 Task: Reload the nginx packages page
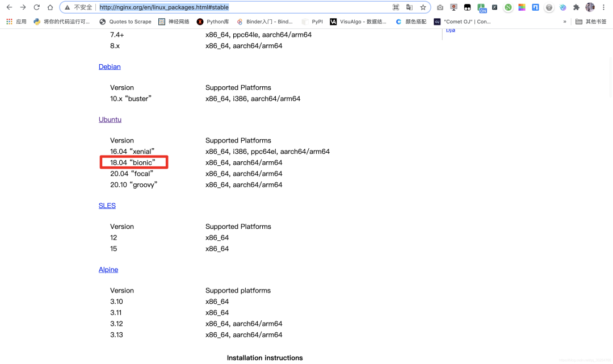(x=36, y=7)
